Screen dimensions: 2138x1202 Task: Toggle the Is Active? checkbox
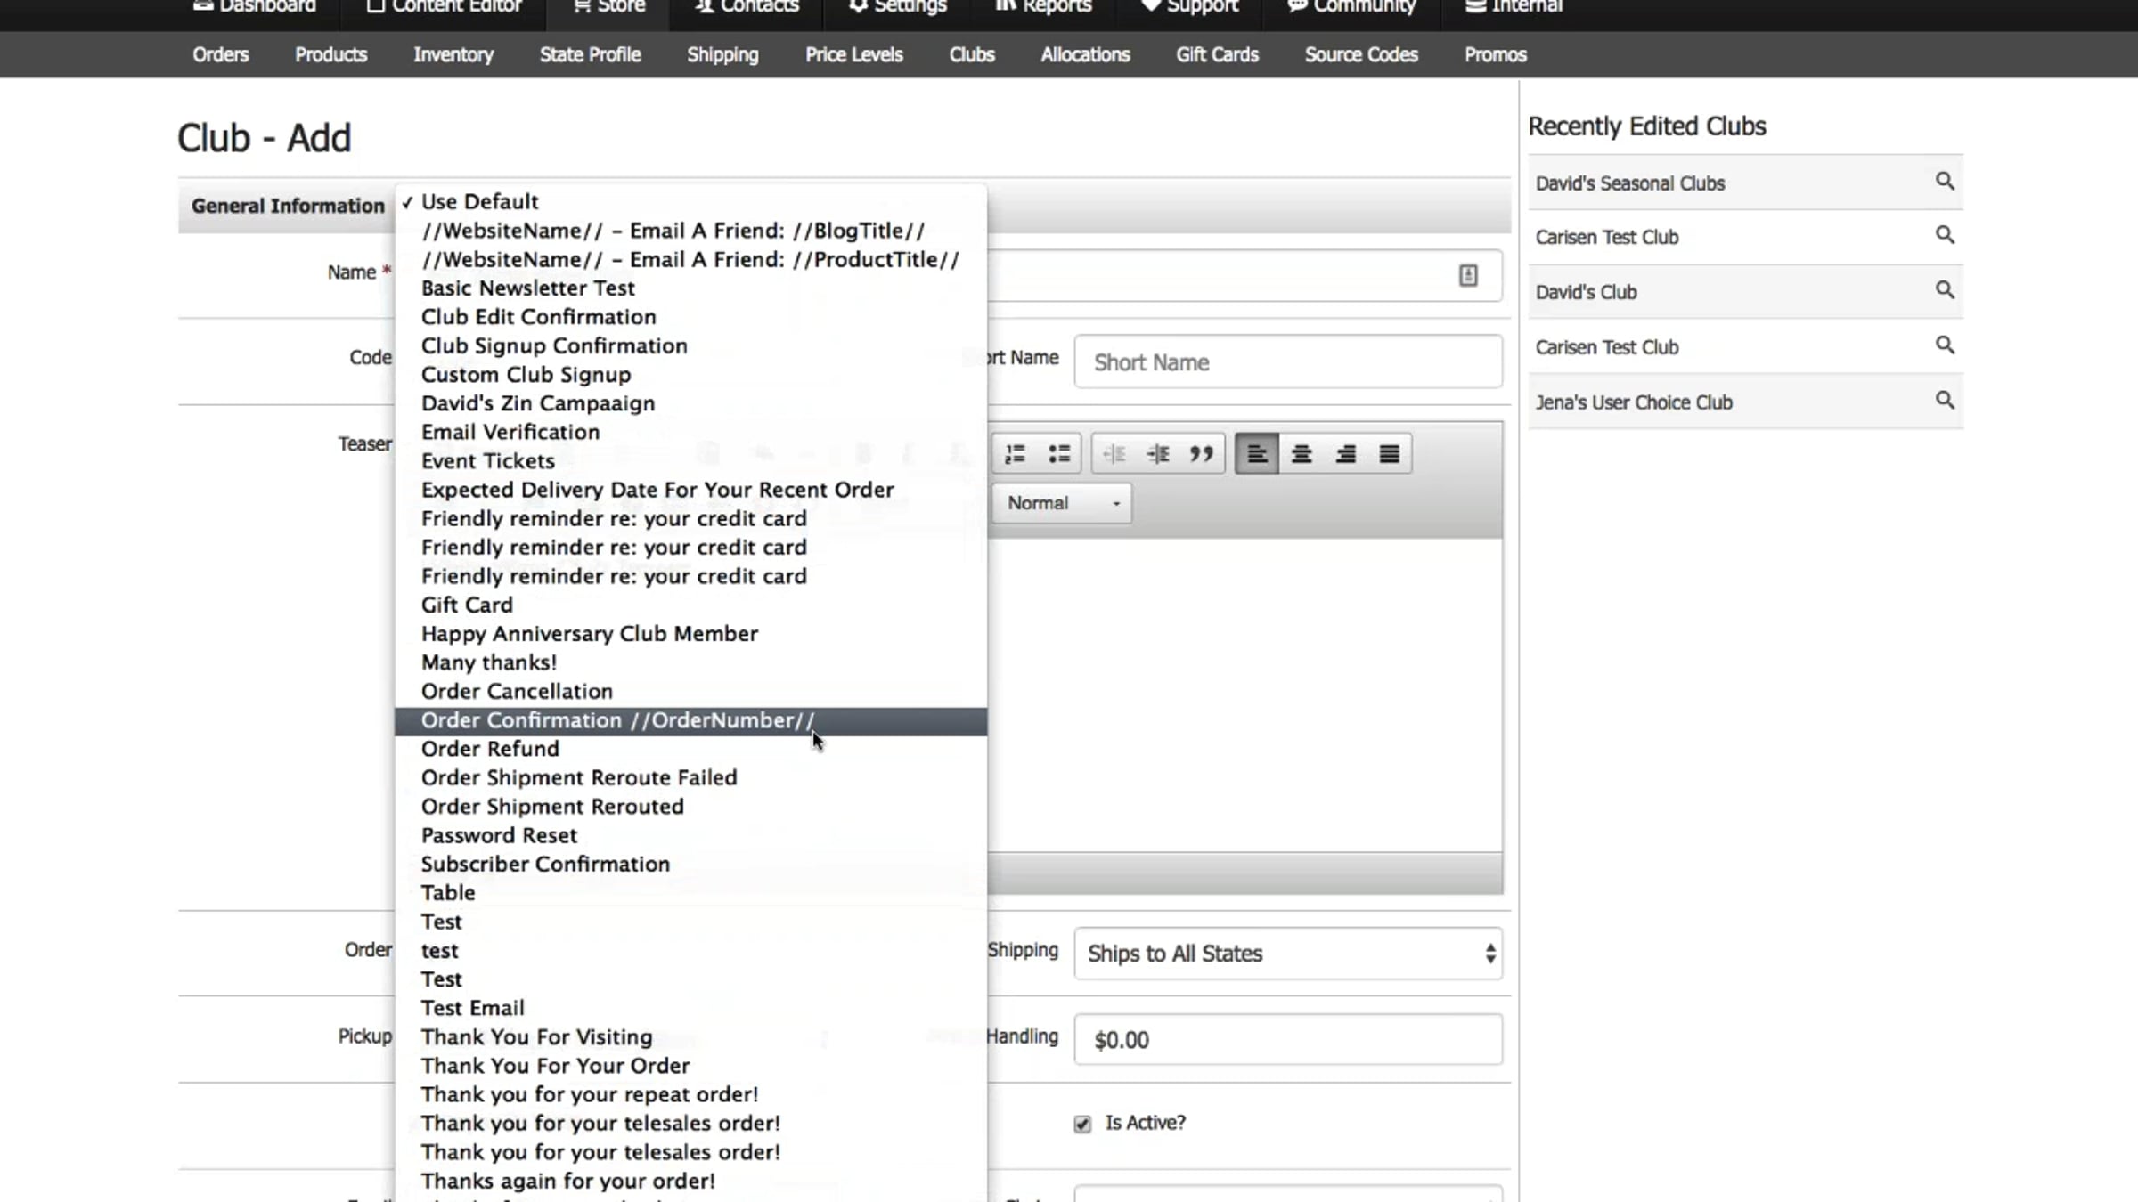(x=1082, y=1124)
